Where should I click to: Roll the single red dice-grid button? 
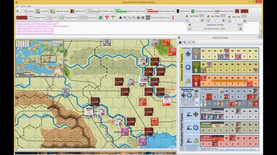(237, 11)
